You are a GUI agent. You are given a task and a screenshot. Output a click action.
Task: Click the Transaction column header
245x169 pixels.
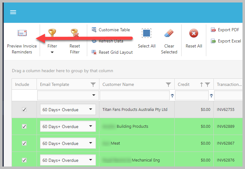pos(228,84)
